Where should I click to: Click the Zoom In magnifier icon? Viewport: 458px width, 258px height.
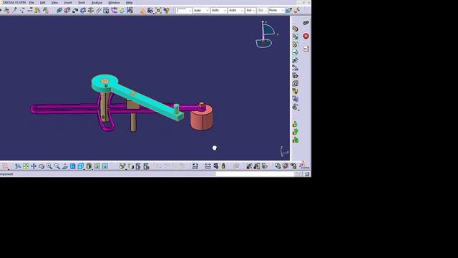(x=49, y=166)
